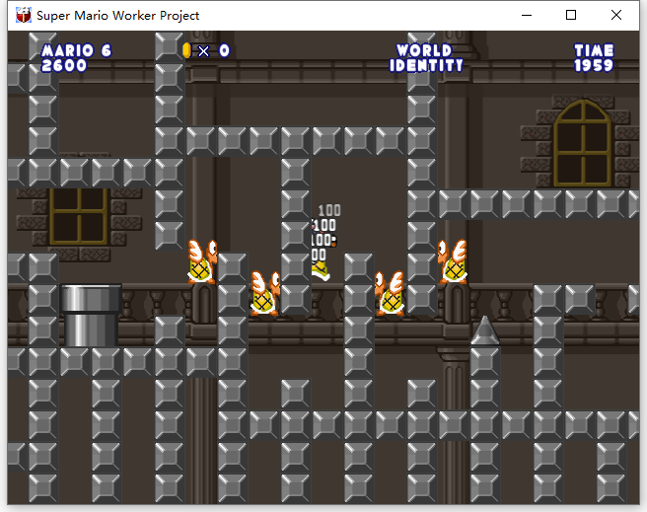
Task: Click the square castle window on the left
Action: click(78, 216)
